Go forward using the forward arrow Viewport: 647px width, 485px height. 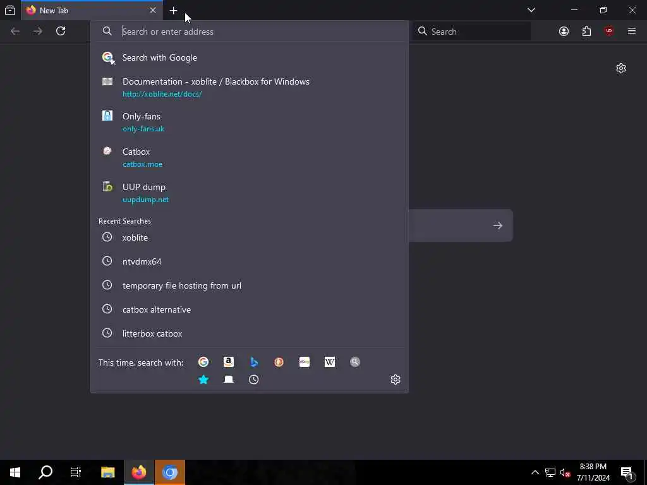tap(38, 32)
